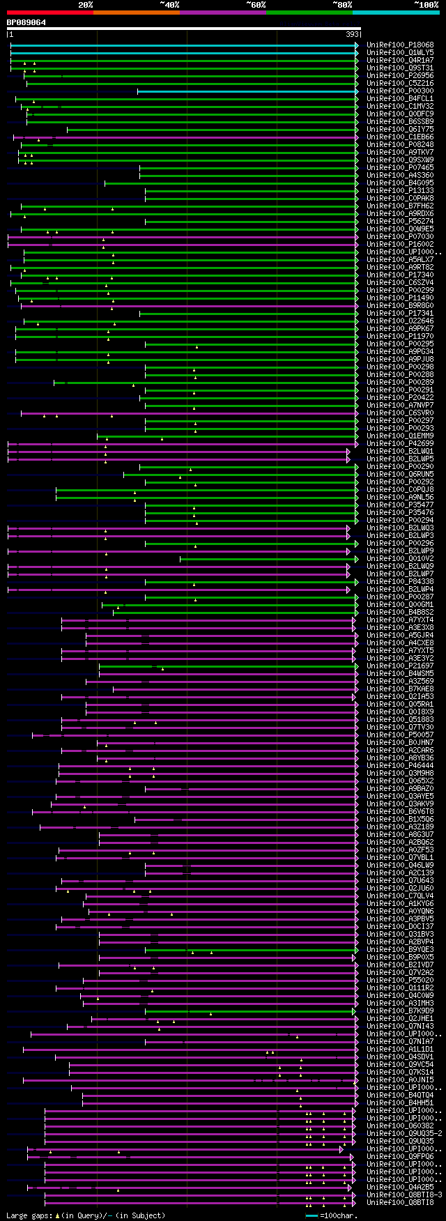The height and width of the screenshot is (1221, 446).
Task: Pick label UniRef100_A1L1D1
Action: 400,1049
